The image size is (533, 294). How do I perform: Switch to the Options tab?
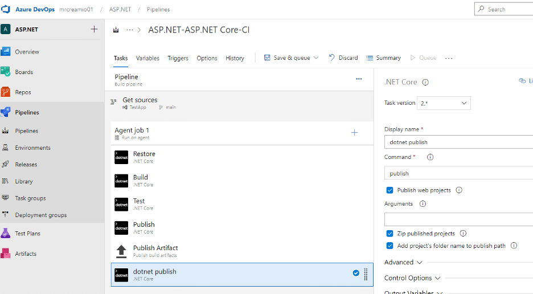(207, 58)
